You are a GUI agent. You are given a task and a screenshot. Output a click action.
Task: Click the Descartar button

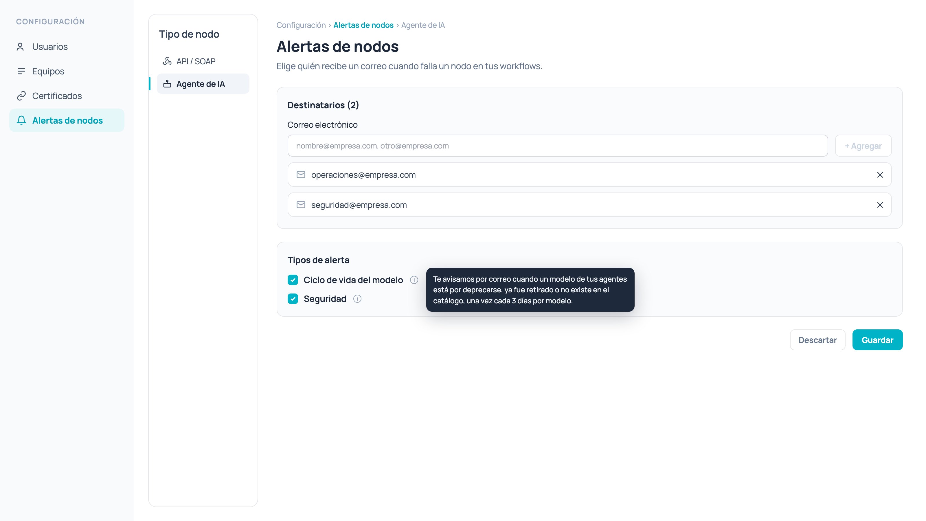tap(817, 340)
